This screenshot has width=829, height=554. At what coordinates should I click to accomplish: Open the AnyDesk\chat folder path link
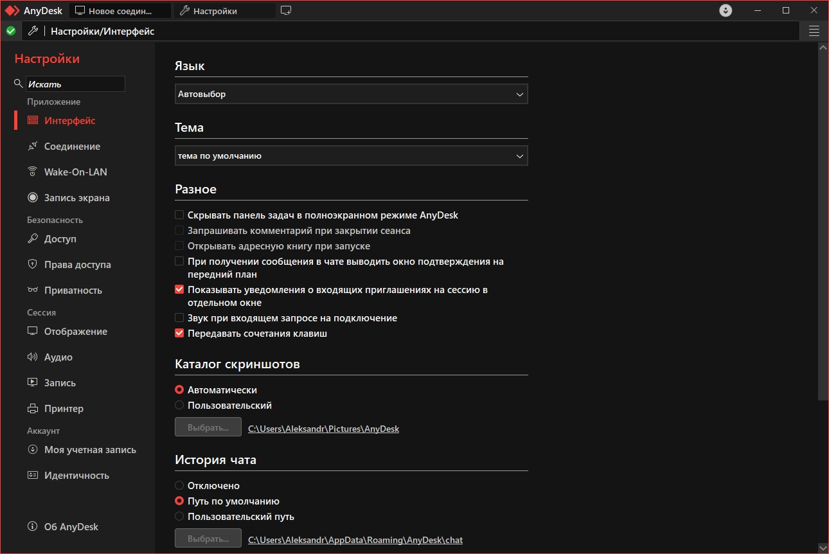click(x=355, y=540)
